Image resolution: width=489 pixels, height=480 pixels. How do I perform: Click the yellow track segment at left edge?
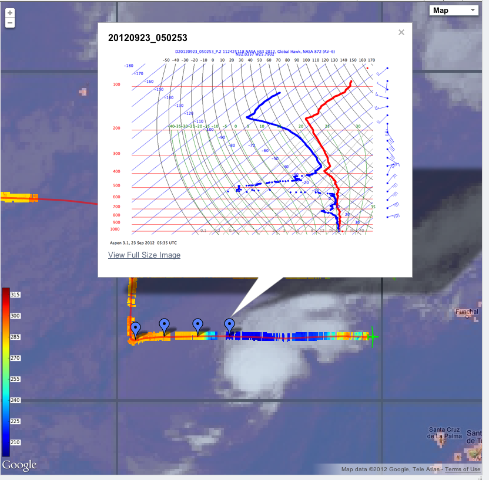tap(19, 197)
